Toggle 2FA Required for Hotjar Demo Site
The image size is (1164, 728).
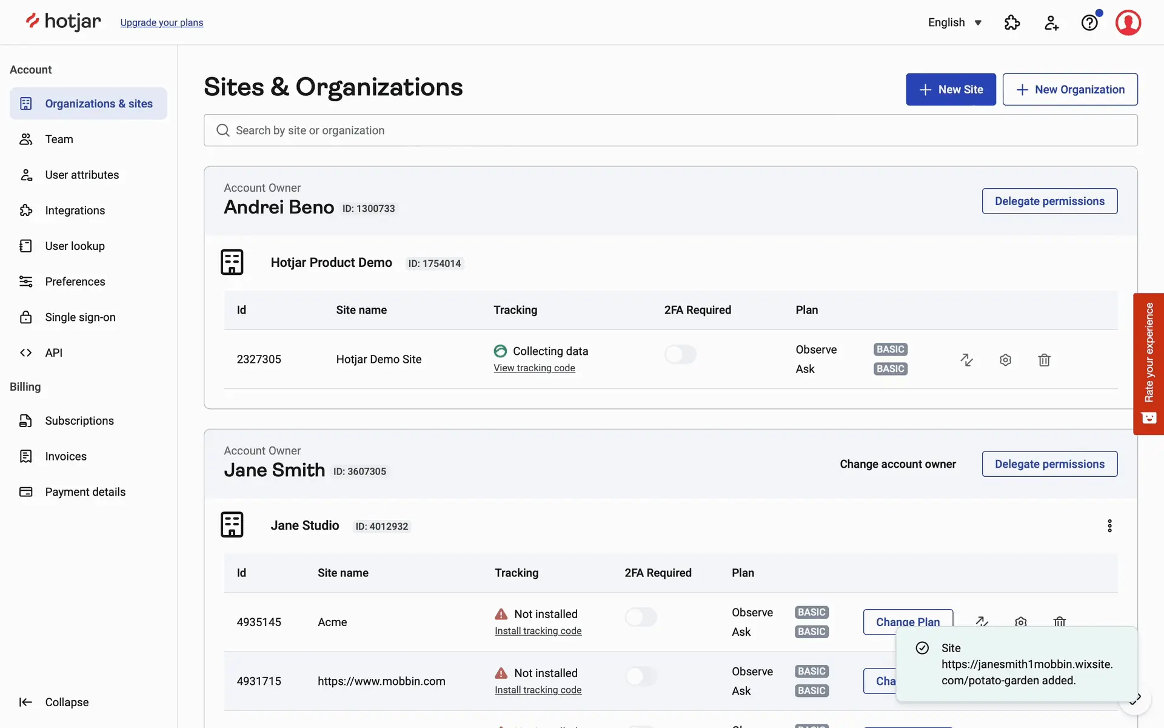click(x=680, y=354)
